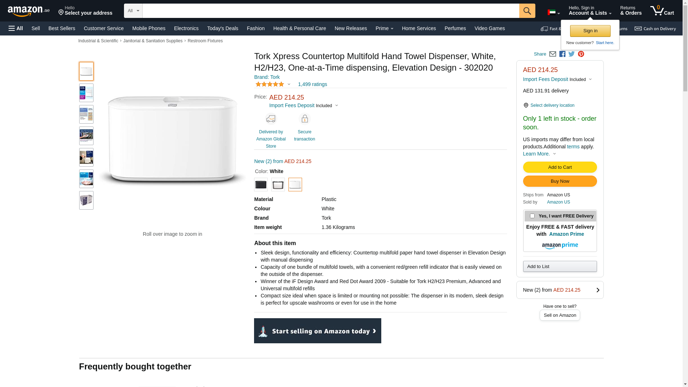Check the FREE Delivery checkbox

532,216
